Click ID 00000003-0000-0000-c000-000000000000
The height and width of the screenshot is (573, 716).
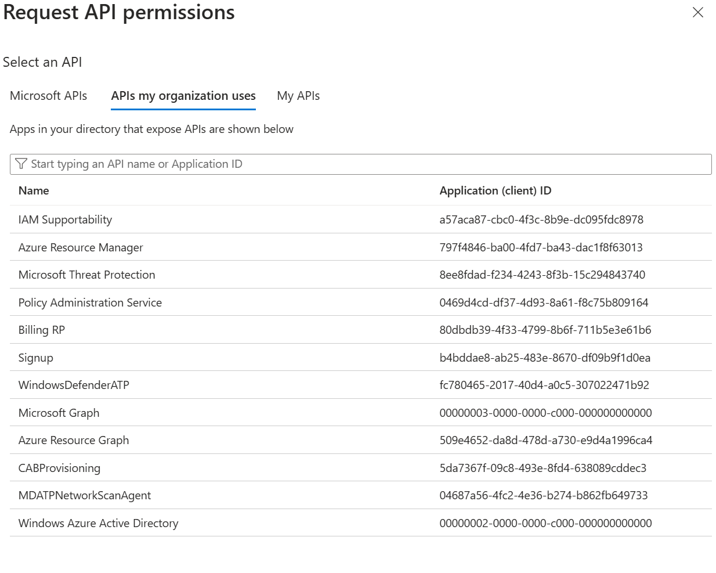click(545, 413)
